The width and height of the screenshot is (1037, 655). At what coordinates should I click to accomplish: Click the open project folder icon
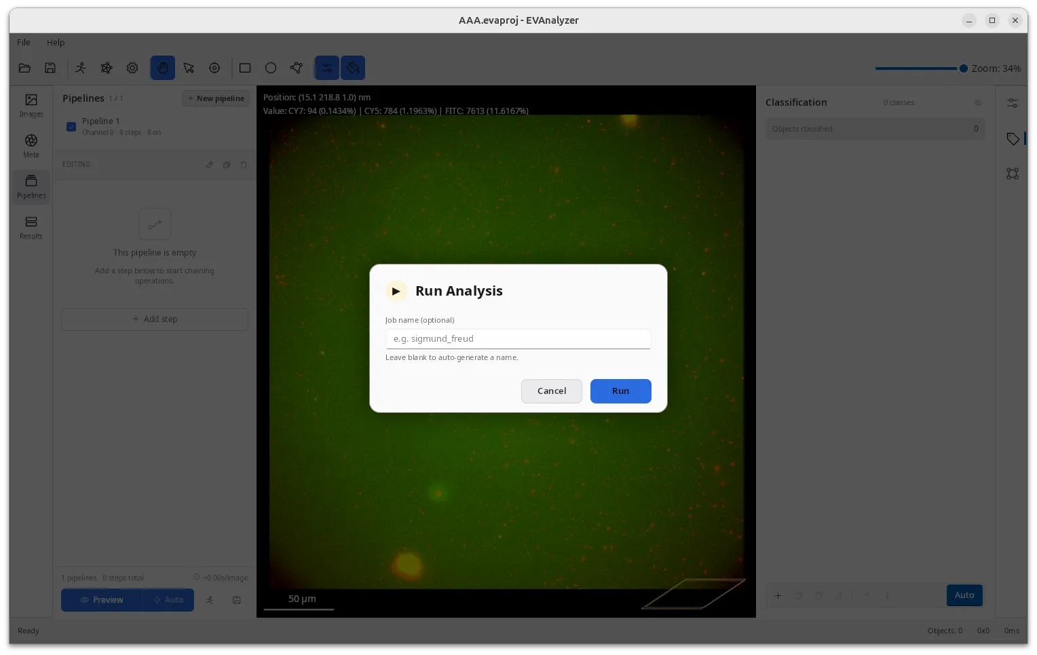[24, 68]
